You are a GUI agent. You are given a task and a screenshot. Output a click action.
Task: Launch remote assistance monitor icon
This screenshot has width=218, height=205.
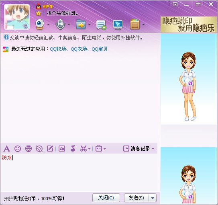point(118,25)
